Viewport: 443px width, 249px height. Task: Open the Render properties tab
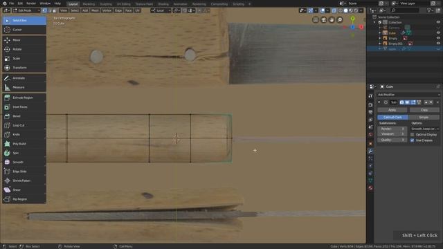(x=370, y=105)
